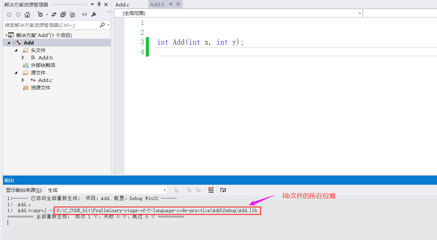The height and width of the screenshot is (240, 437).
Task: Click the Forward navigation icon in Solution Explorer
Action: [x=18, y=15]
